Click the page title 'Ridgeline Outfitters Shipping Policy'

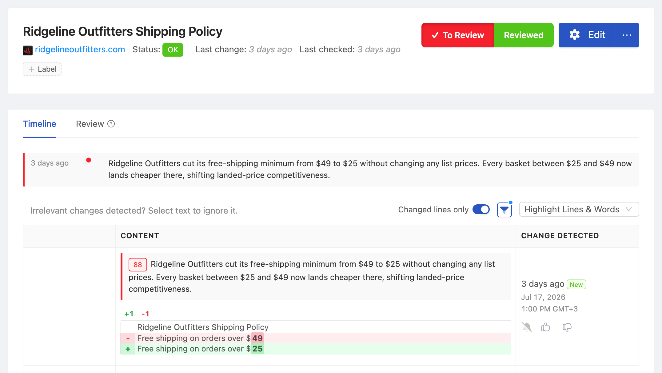(x=122, y=32)
